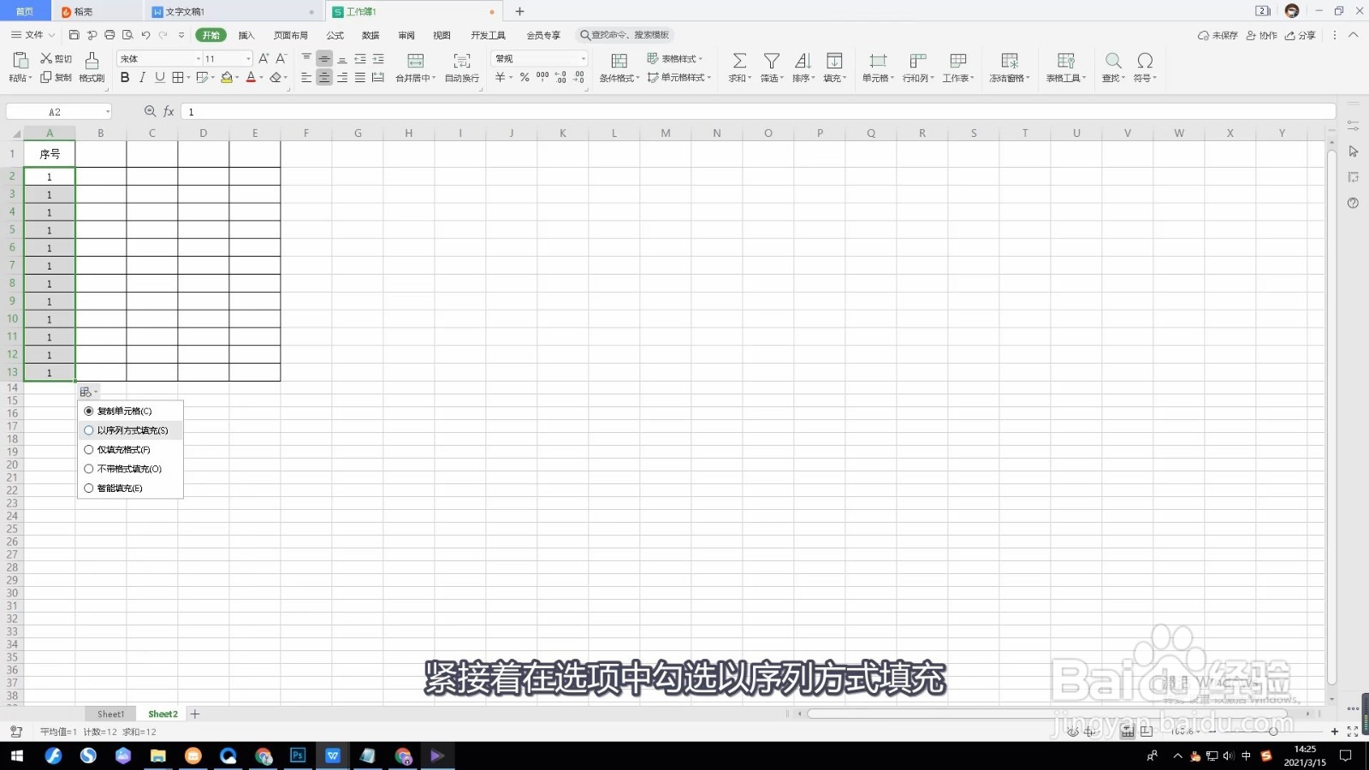1369x770 pixels.
Task: Collapse the ribbon with the chevron
Action: point(1354,35)
